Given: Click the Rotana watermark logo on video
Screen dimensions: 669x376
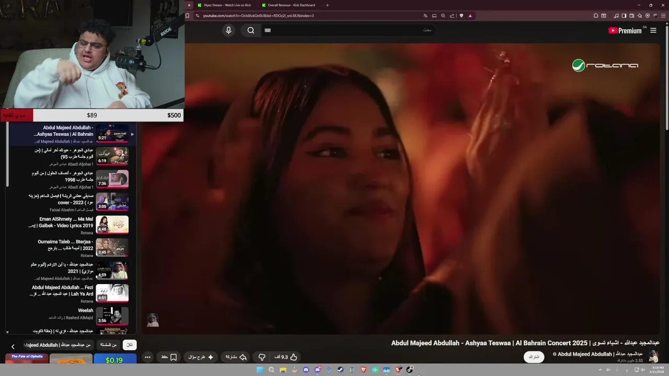Looking at the screenshot, I should pos(605,65).
